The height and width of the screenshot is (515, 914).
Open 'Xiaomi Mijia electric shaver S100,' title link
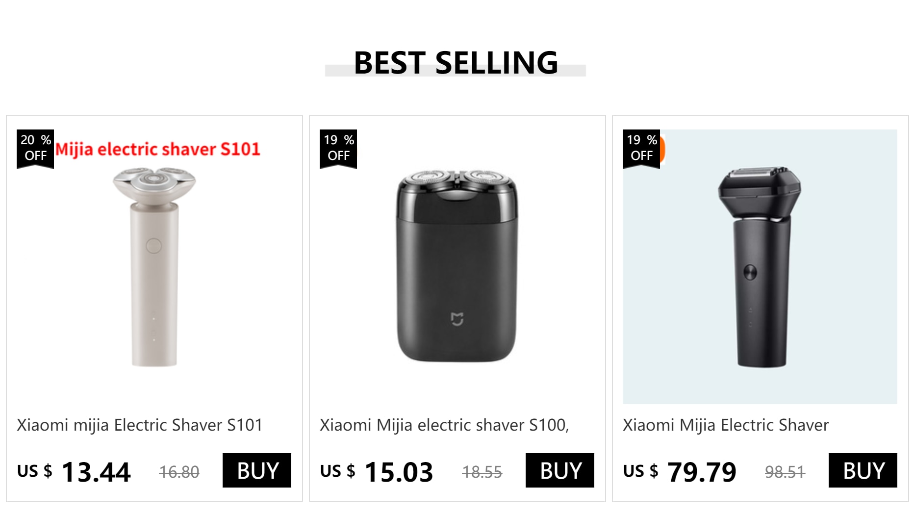[444, 425]
